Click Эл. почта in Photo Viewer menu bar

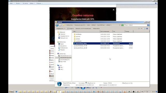click(x=25, y=3)
